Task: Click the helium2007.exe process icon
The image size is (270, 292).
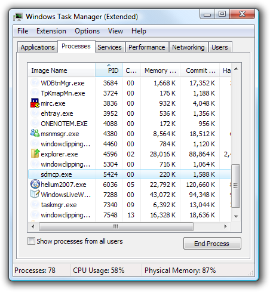Action: pos(35,184)
